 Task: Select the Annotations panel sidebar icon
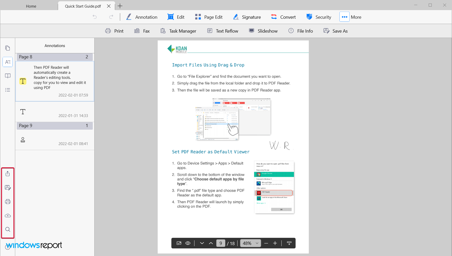coord(8,62)
